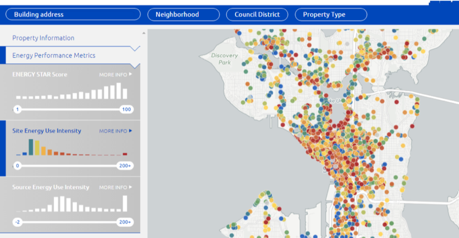Click the tallest teal bar in Site Energy histogram
459x238 pixels.
point(31,147)
